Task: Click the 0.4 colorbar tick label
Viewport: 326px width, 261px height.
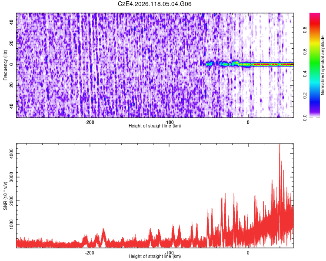Action: click(305, 74)
